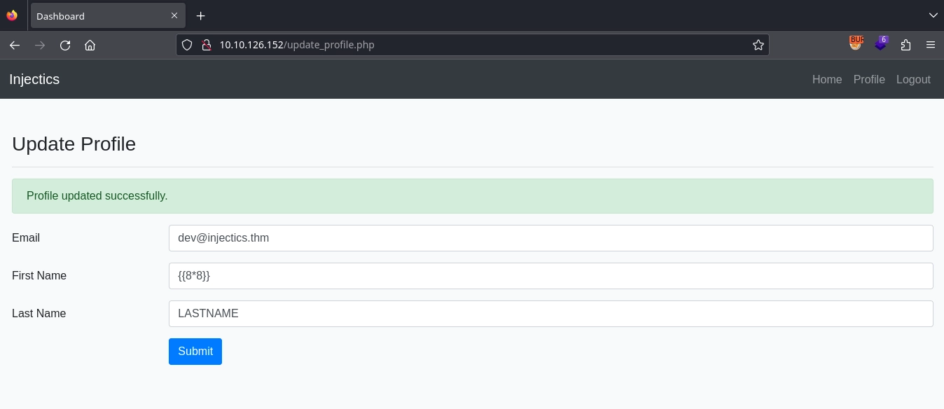Click the Injectics brand link
The image size is (944, 409).
34,79
